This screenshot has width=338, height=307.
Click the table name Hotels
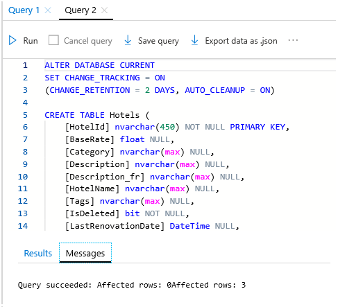pos(124,115)
